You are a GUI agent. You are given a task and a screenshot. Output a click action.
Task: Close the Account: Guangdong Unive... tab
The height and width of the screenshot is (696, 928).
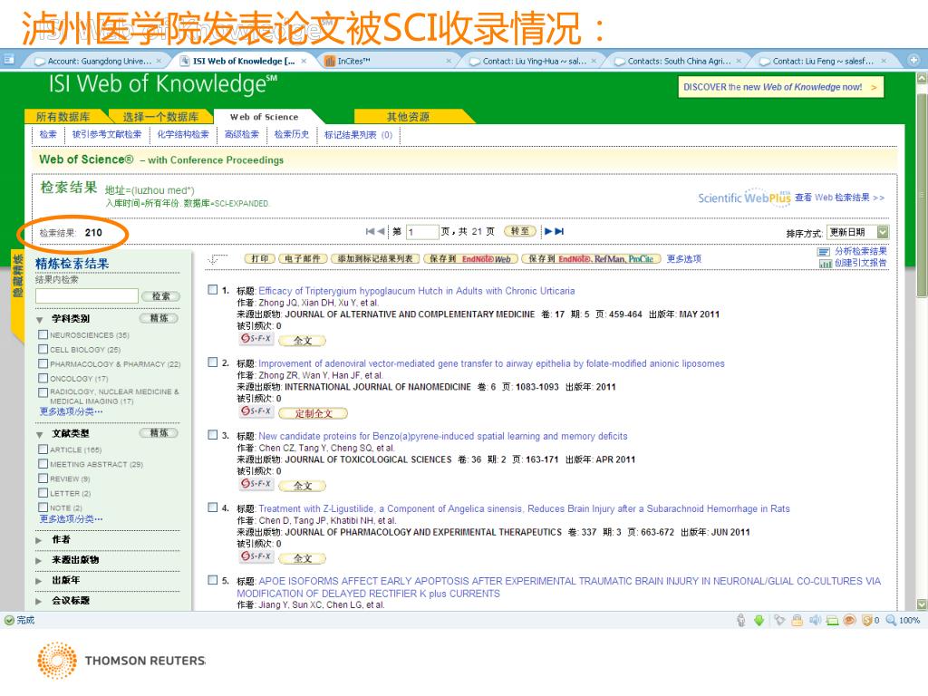click(x=159, y=61)
